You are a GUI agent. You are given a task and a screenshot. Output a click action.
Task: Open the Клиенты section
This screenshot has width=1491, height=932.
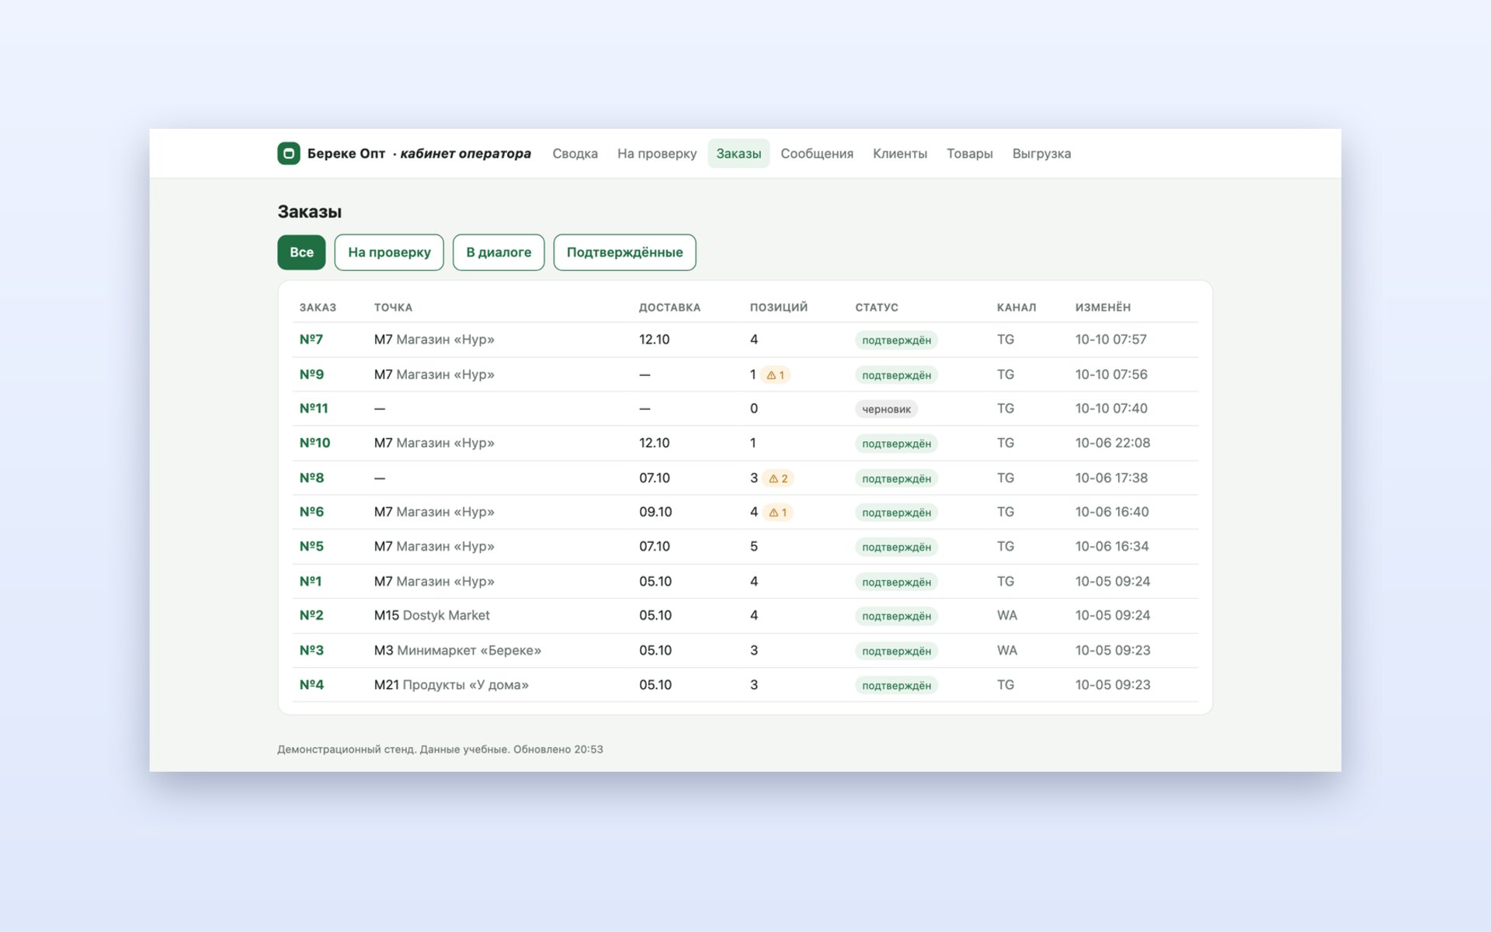pos(900,154)
